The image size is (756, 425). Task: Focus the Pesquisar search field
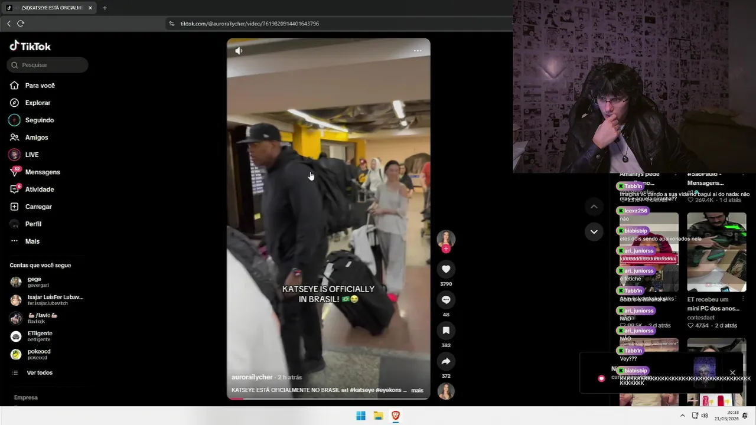point(48,65)
